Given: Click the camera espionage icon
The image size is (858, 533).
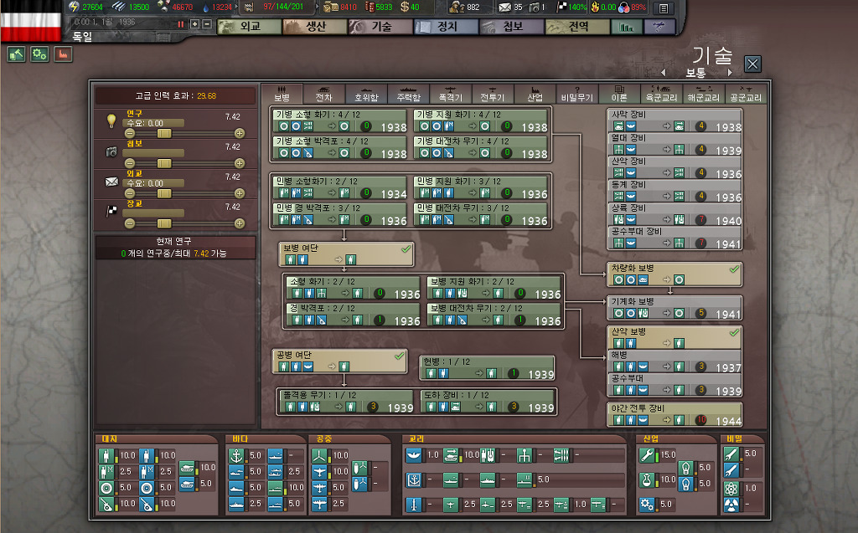Looking at the screenshot, I should coord(111,151).
